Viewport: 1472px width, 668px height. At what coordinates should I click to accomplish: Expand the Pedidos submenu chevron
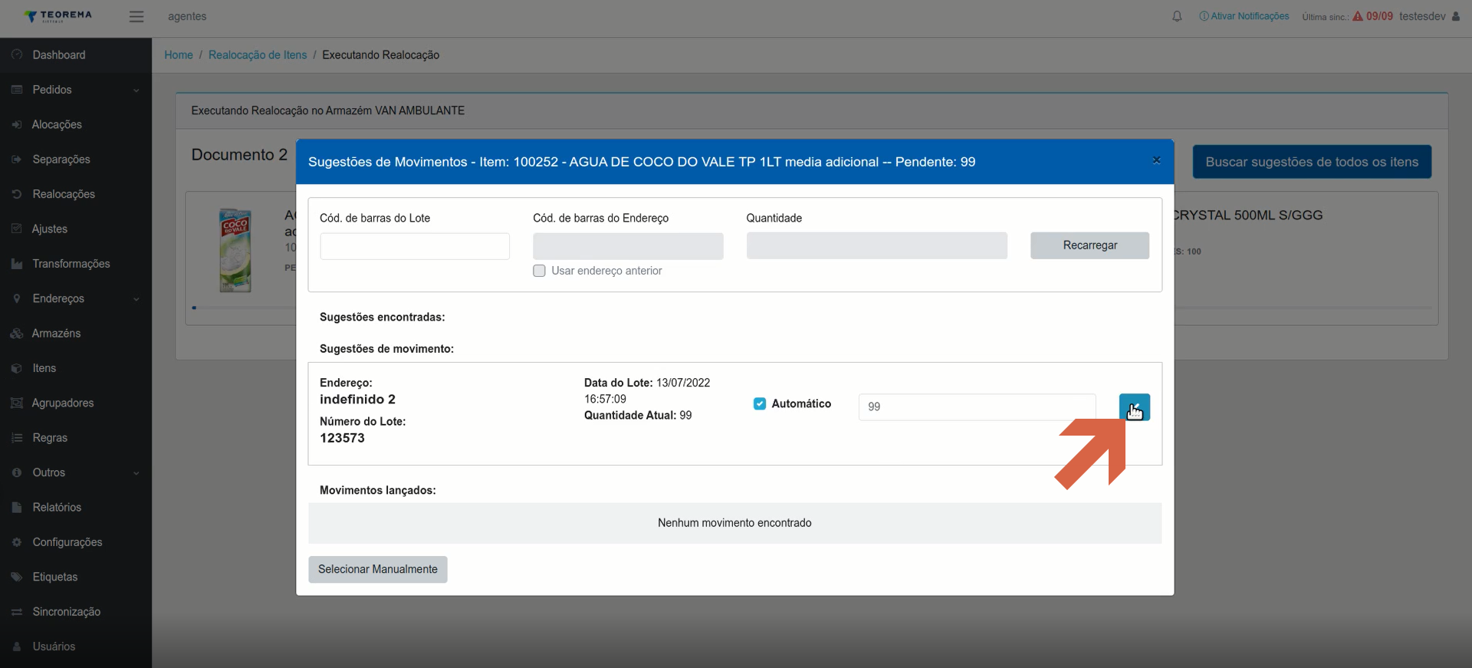point(136,90)
